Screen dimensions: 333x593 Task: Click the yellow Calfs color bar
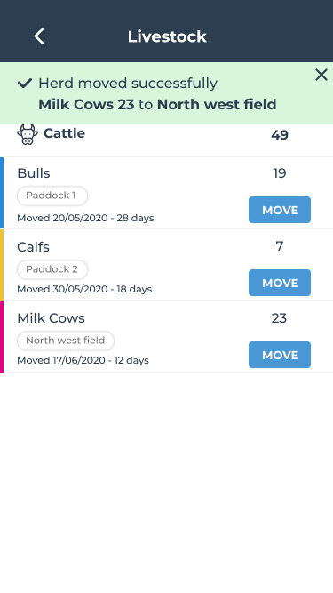[2, 265]
